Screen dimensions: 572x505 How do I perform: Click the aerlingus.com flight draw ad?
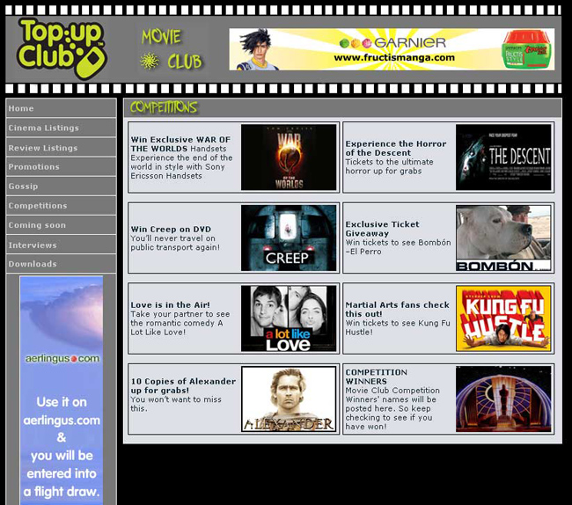pos(62,391)
